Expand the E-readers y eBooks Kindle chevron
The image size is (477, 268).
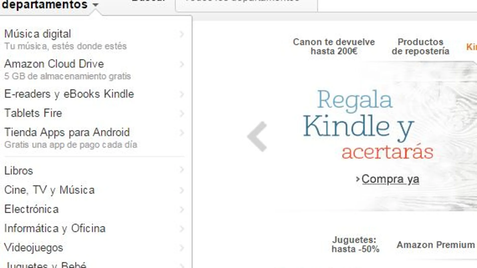click(182, 94)
